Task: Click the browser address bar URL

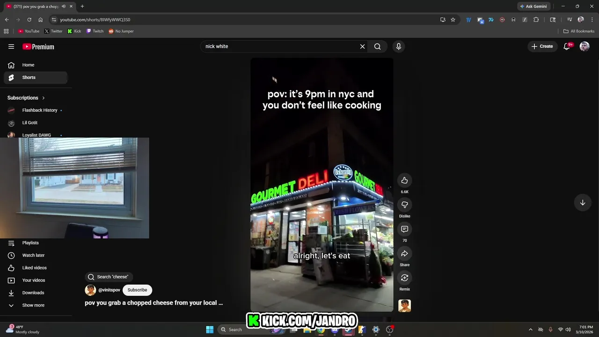Action: pyautogui.click(x=95, y=20)
